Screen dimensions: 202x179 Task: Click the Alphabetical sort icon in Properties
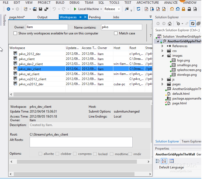164,161
